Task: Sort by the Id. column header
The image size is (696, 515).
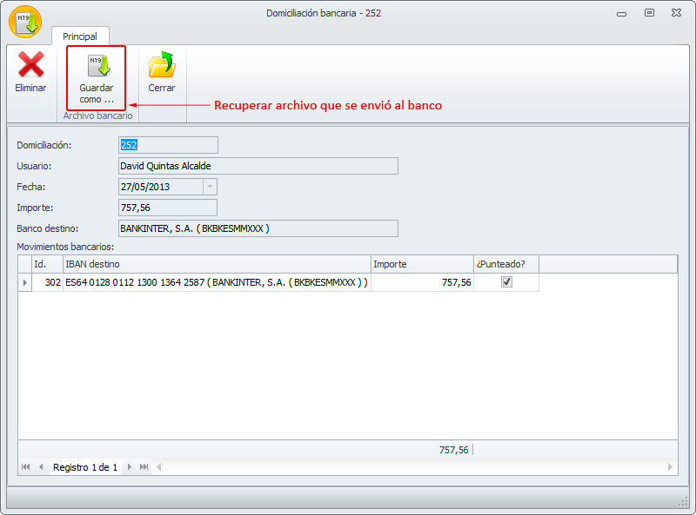Action: 47,264
